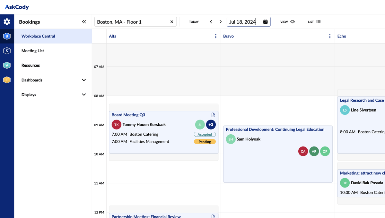Select Meeting List in the sidebar
385x218 pixels.
pyautogui.click(x=33, y=51)
